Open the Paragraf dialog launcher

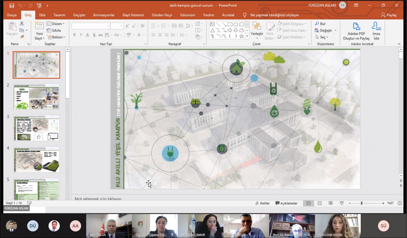[x=204, y=44]
